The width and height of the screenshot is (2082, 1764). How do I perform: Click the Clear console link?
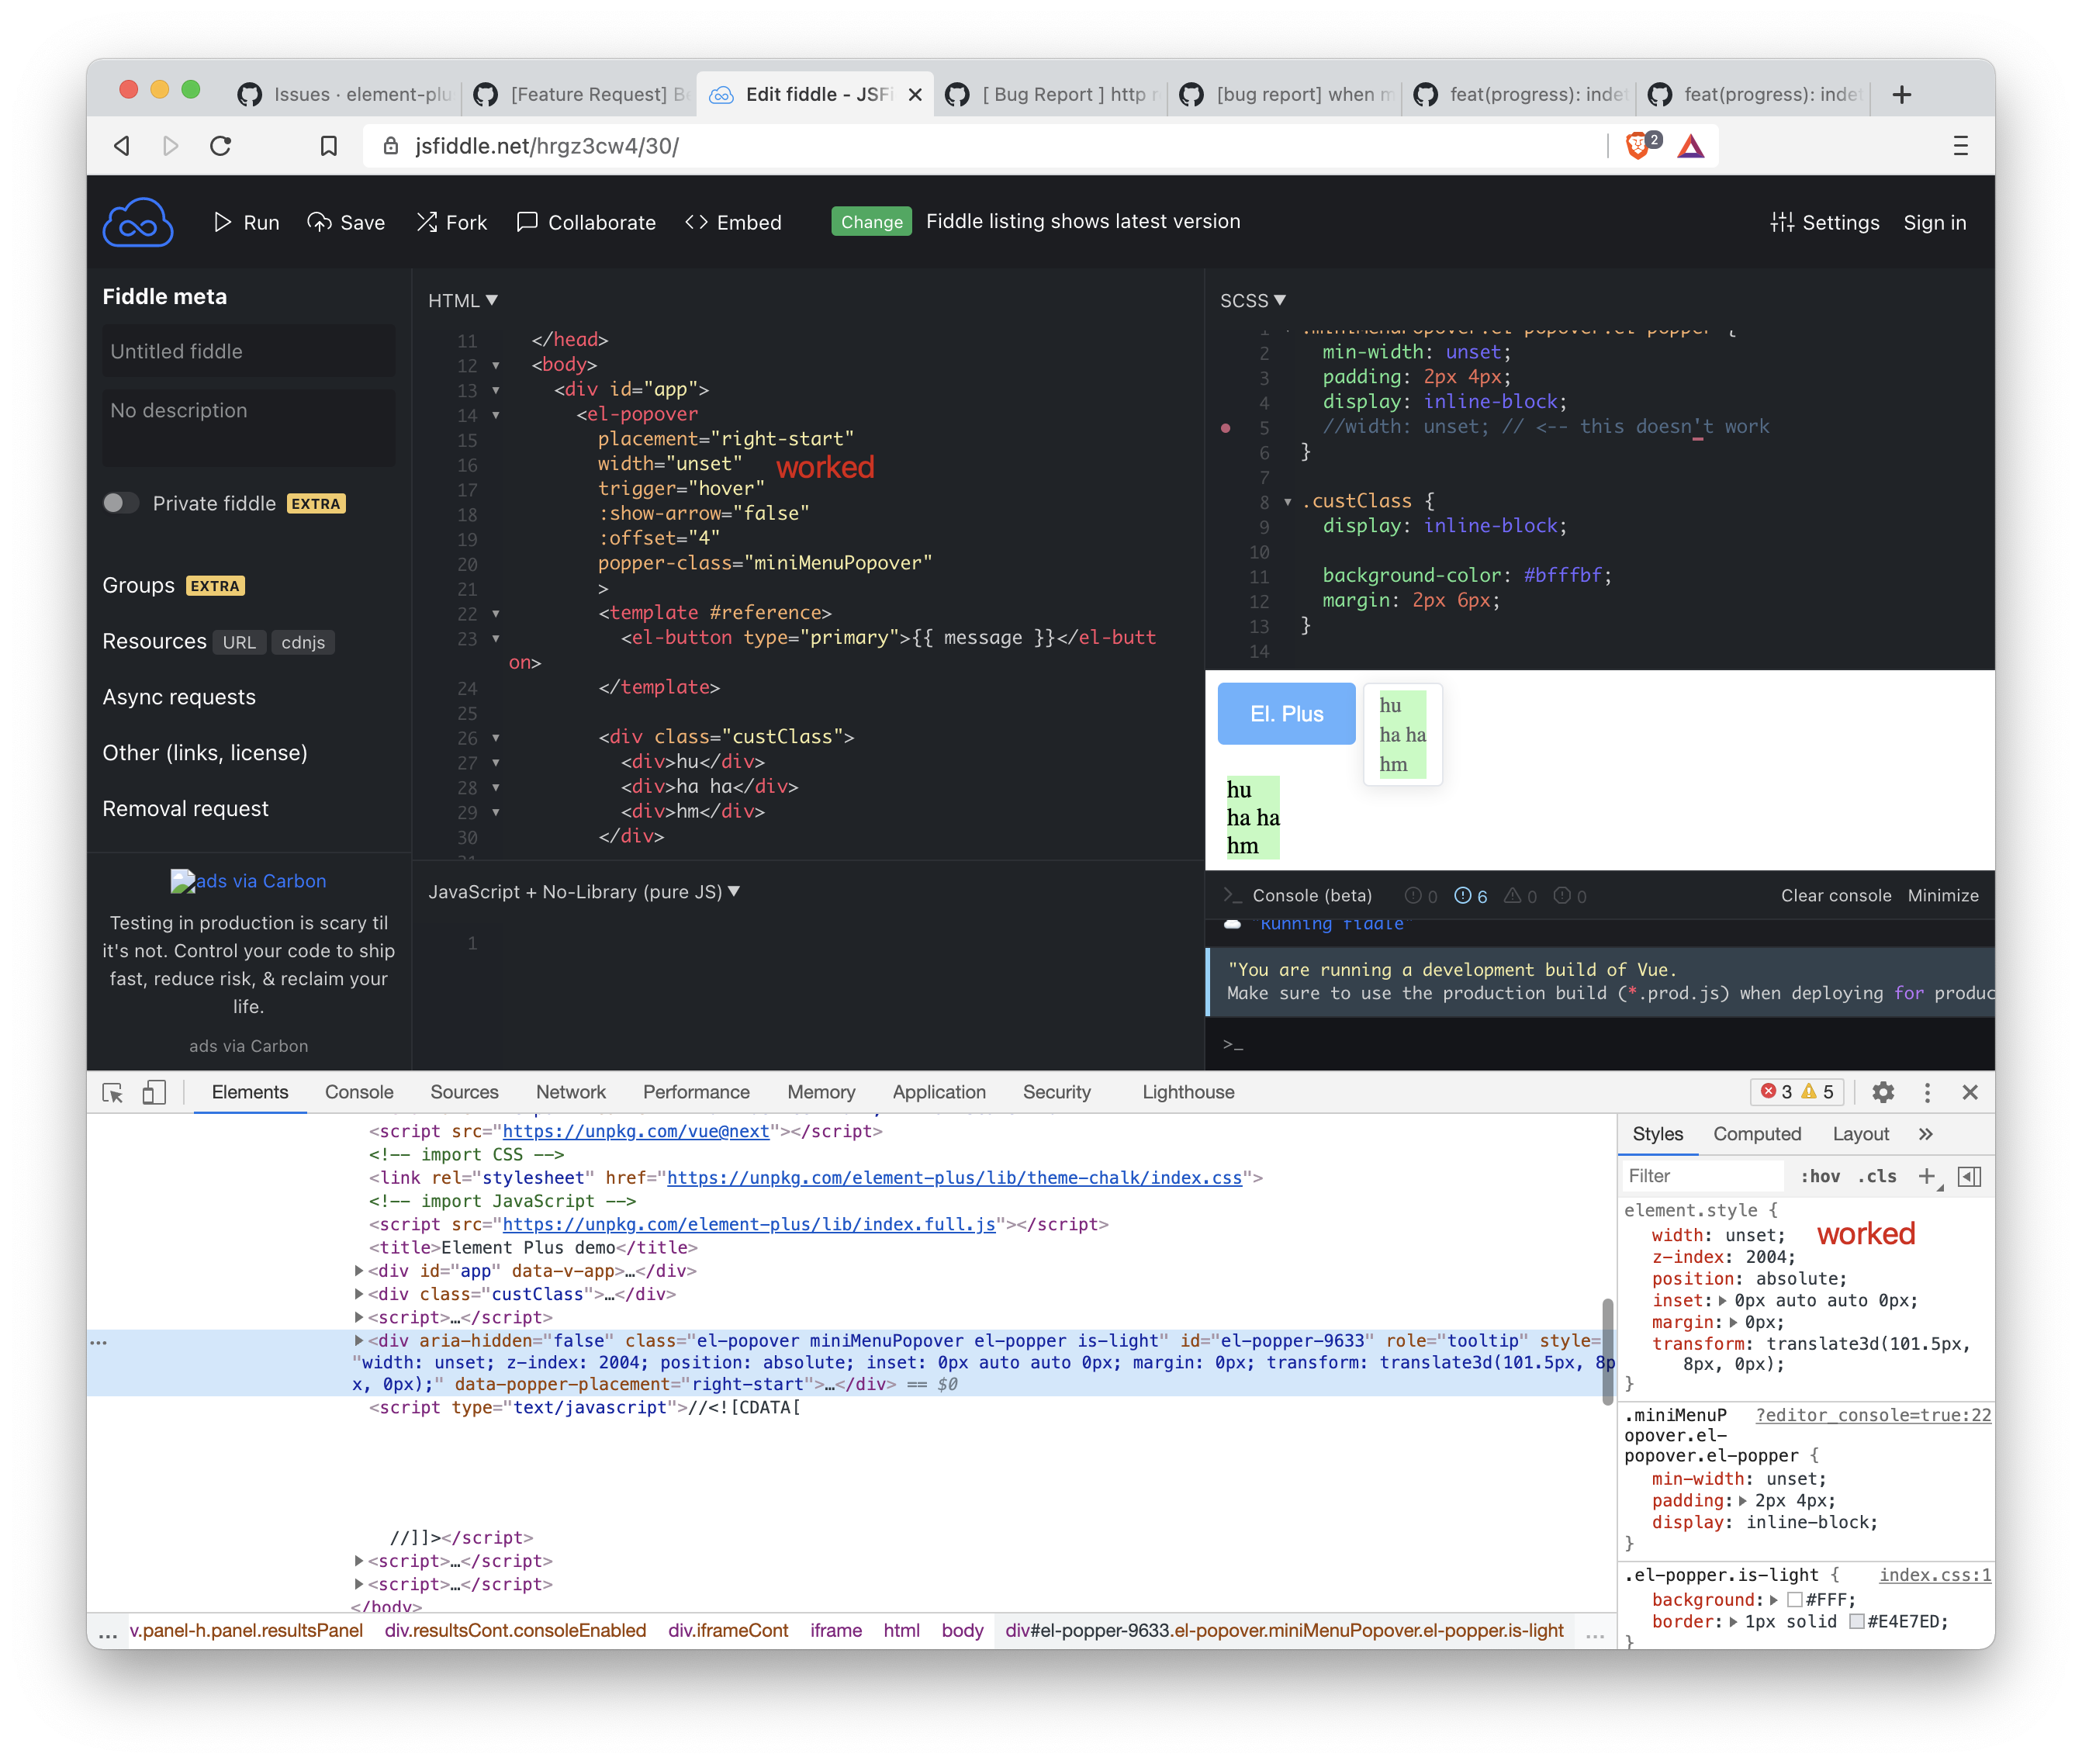pos(1835,895)
